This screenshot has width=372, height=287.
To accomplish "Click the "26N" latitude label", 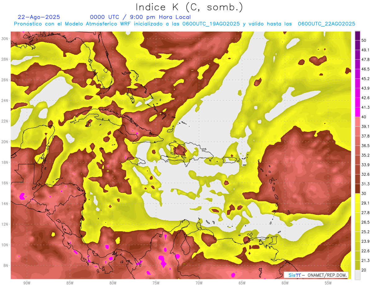I will pyautogui.click(x=5, y=80).
